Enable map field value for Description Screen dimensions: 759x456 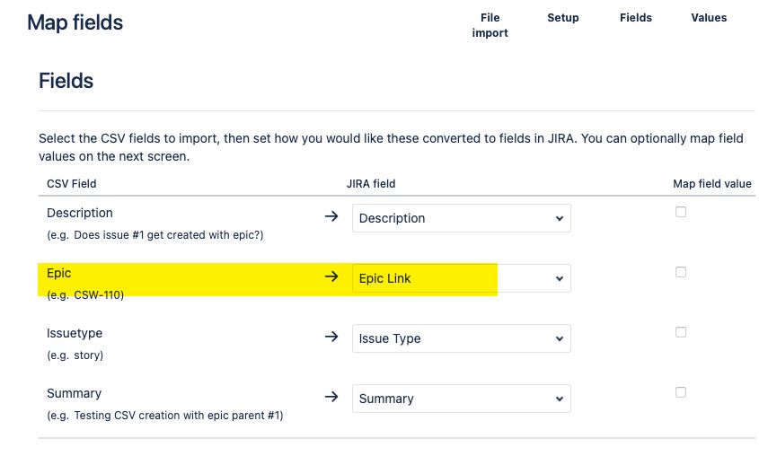(x=681, y=212)
